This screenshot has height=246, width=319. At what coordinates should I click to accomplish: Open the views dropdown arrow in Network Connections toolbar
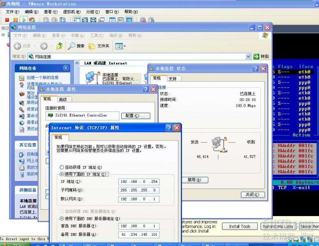[x=125, y=46]
